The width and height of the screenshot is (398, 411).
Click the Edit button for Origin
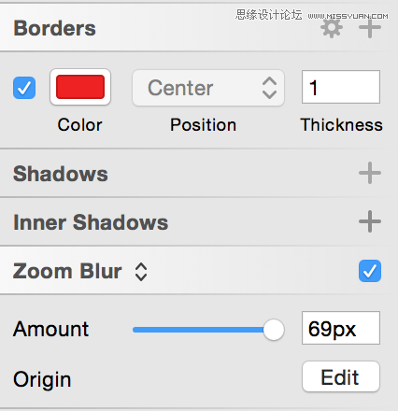(x=341, y=376)
